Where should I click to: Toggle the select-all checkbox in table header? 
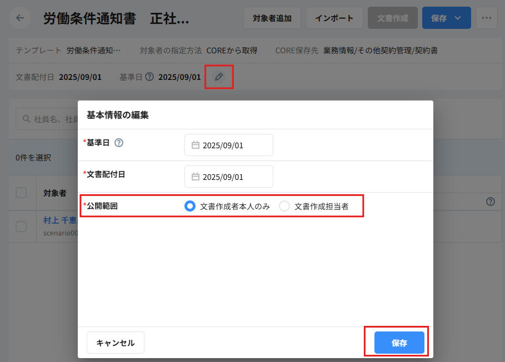(x=21, y=193)
